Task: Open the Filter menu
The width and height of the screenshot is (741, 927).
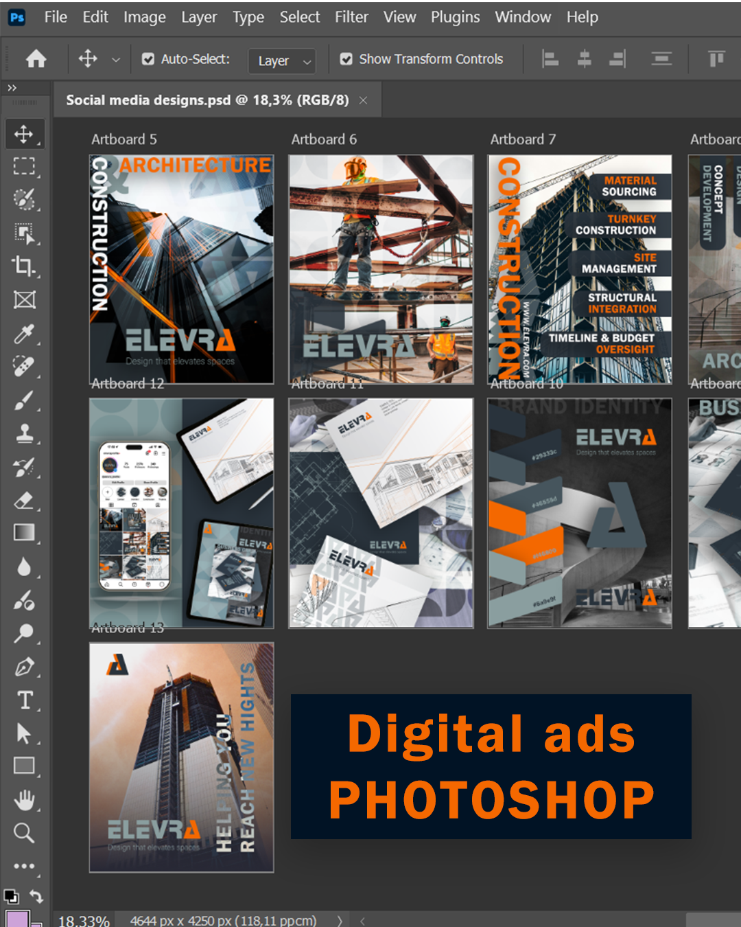Action: click(x=352, y=17)
